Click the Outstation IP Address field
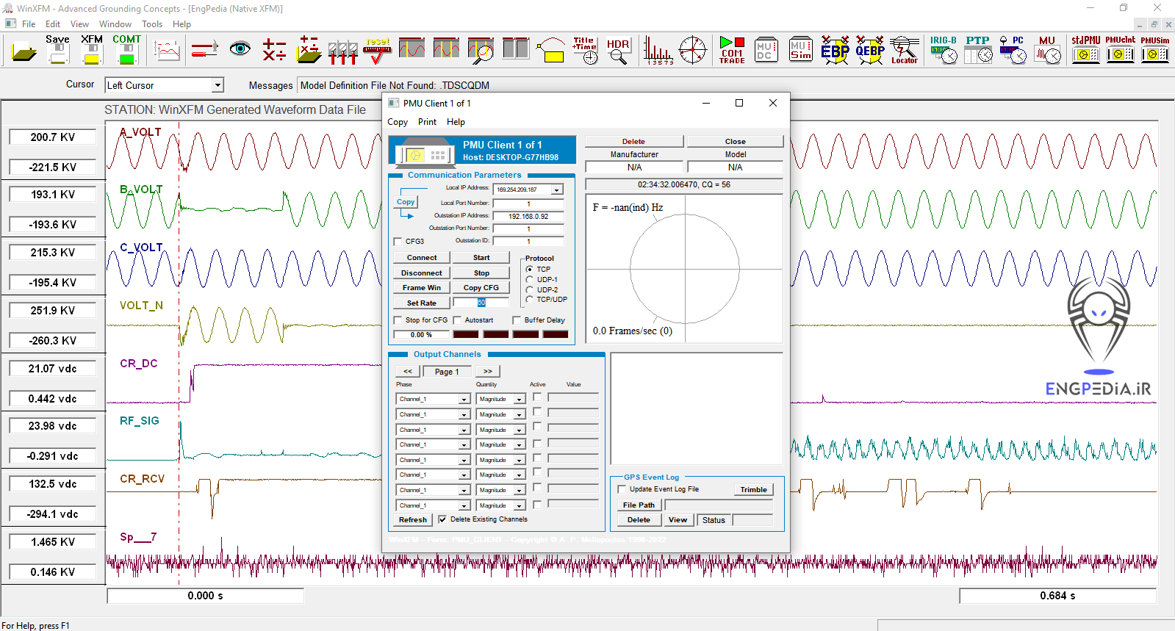Screen dimensions: 1175x631 pos(528,217)
